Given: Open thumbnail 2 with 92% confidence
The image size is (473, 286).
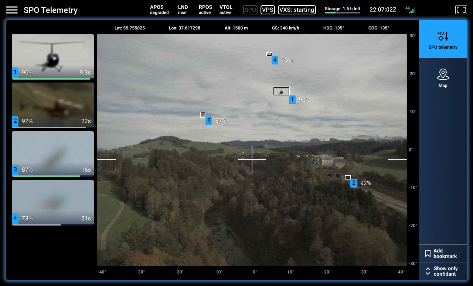Looking at the screenshot, I should point(53,105).
